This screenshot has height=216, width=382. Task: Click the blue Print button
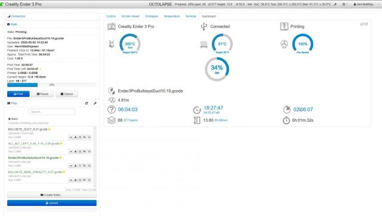(x=19, y=94)
